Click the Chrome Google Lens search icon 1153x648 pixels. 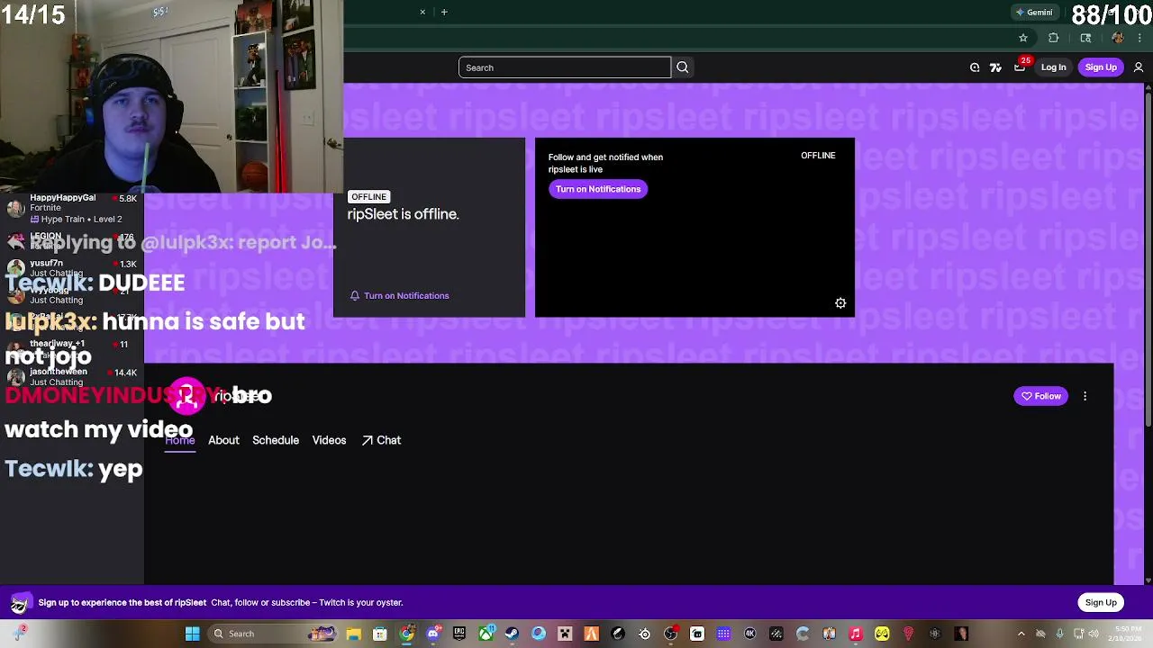[x=1085, y=38]
